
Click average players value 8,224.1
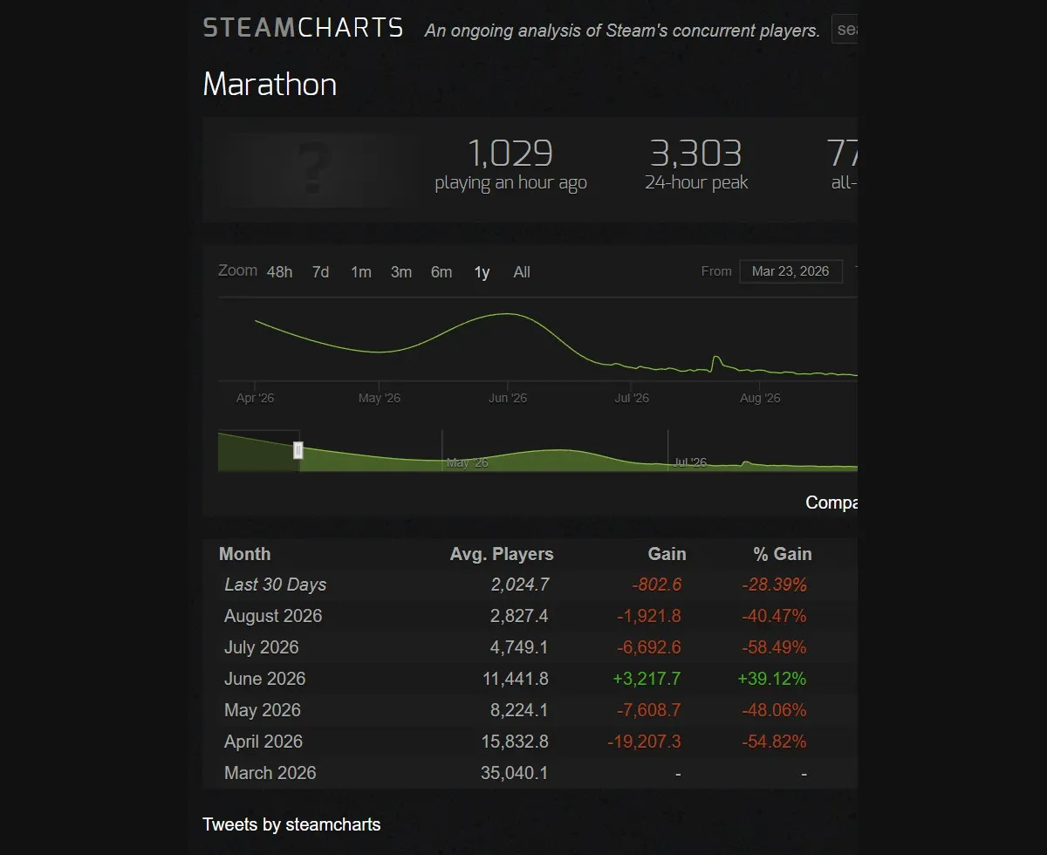point(520,710)
